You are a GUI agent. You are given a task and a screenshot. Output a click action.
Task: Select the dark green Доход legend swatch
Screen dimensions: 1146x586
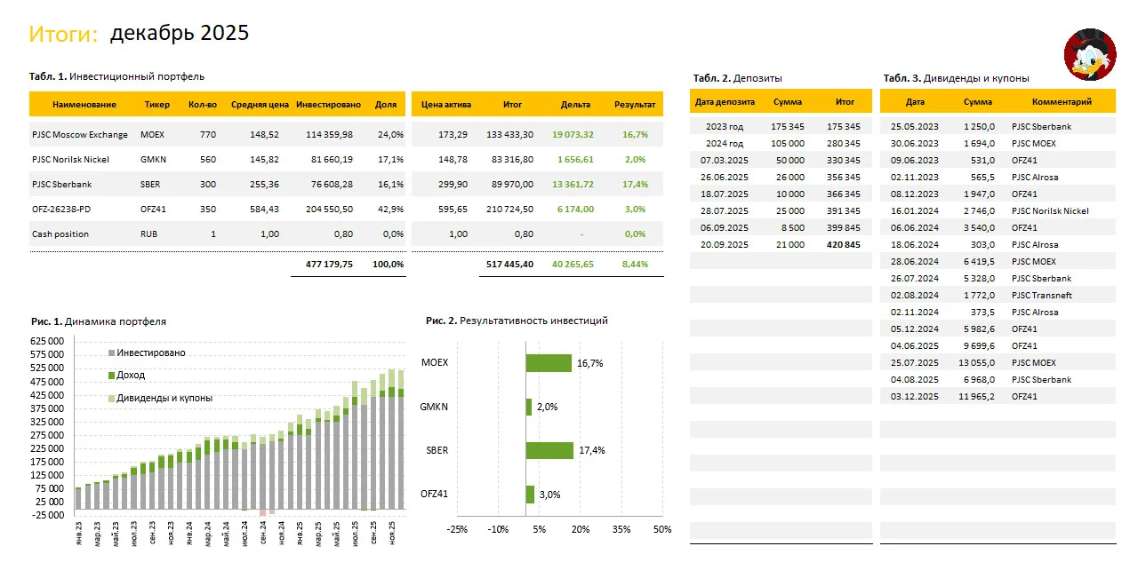click(111, 376)
